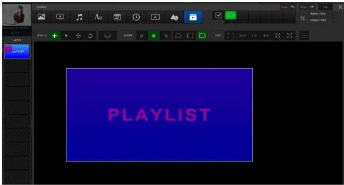
Task: Set the element size to 4:3
Action: pos(254,36)
